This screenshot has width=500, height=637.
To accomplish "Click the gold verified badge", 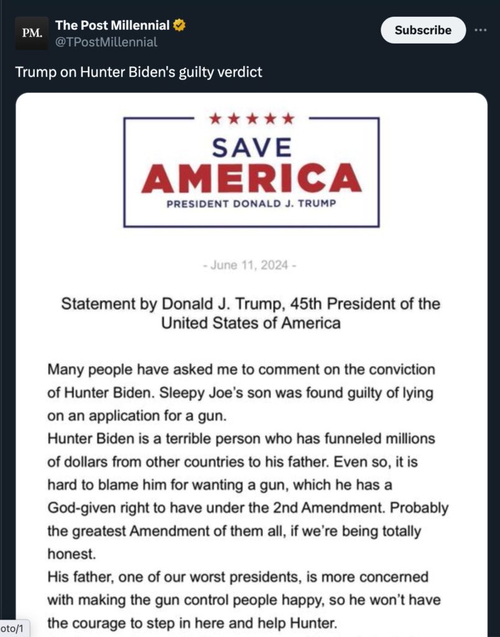I will click(x=180, y=26).
